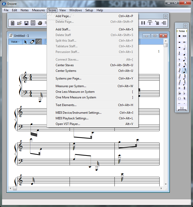
Task: Click the Open file folder icon
Action: (19, 23)
